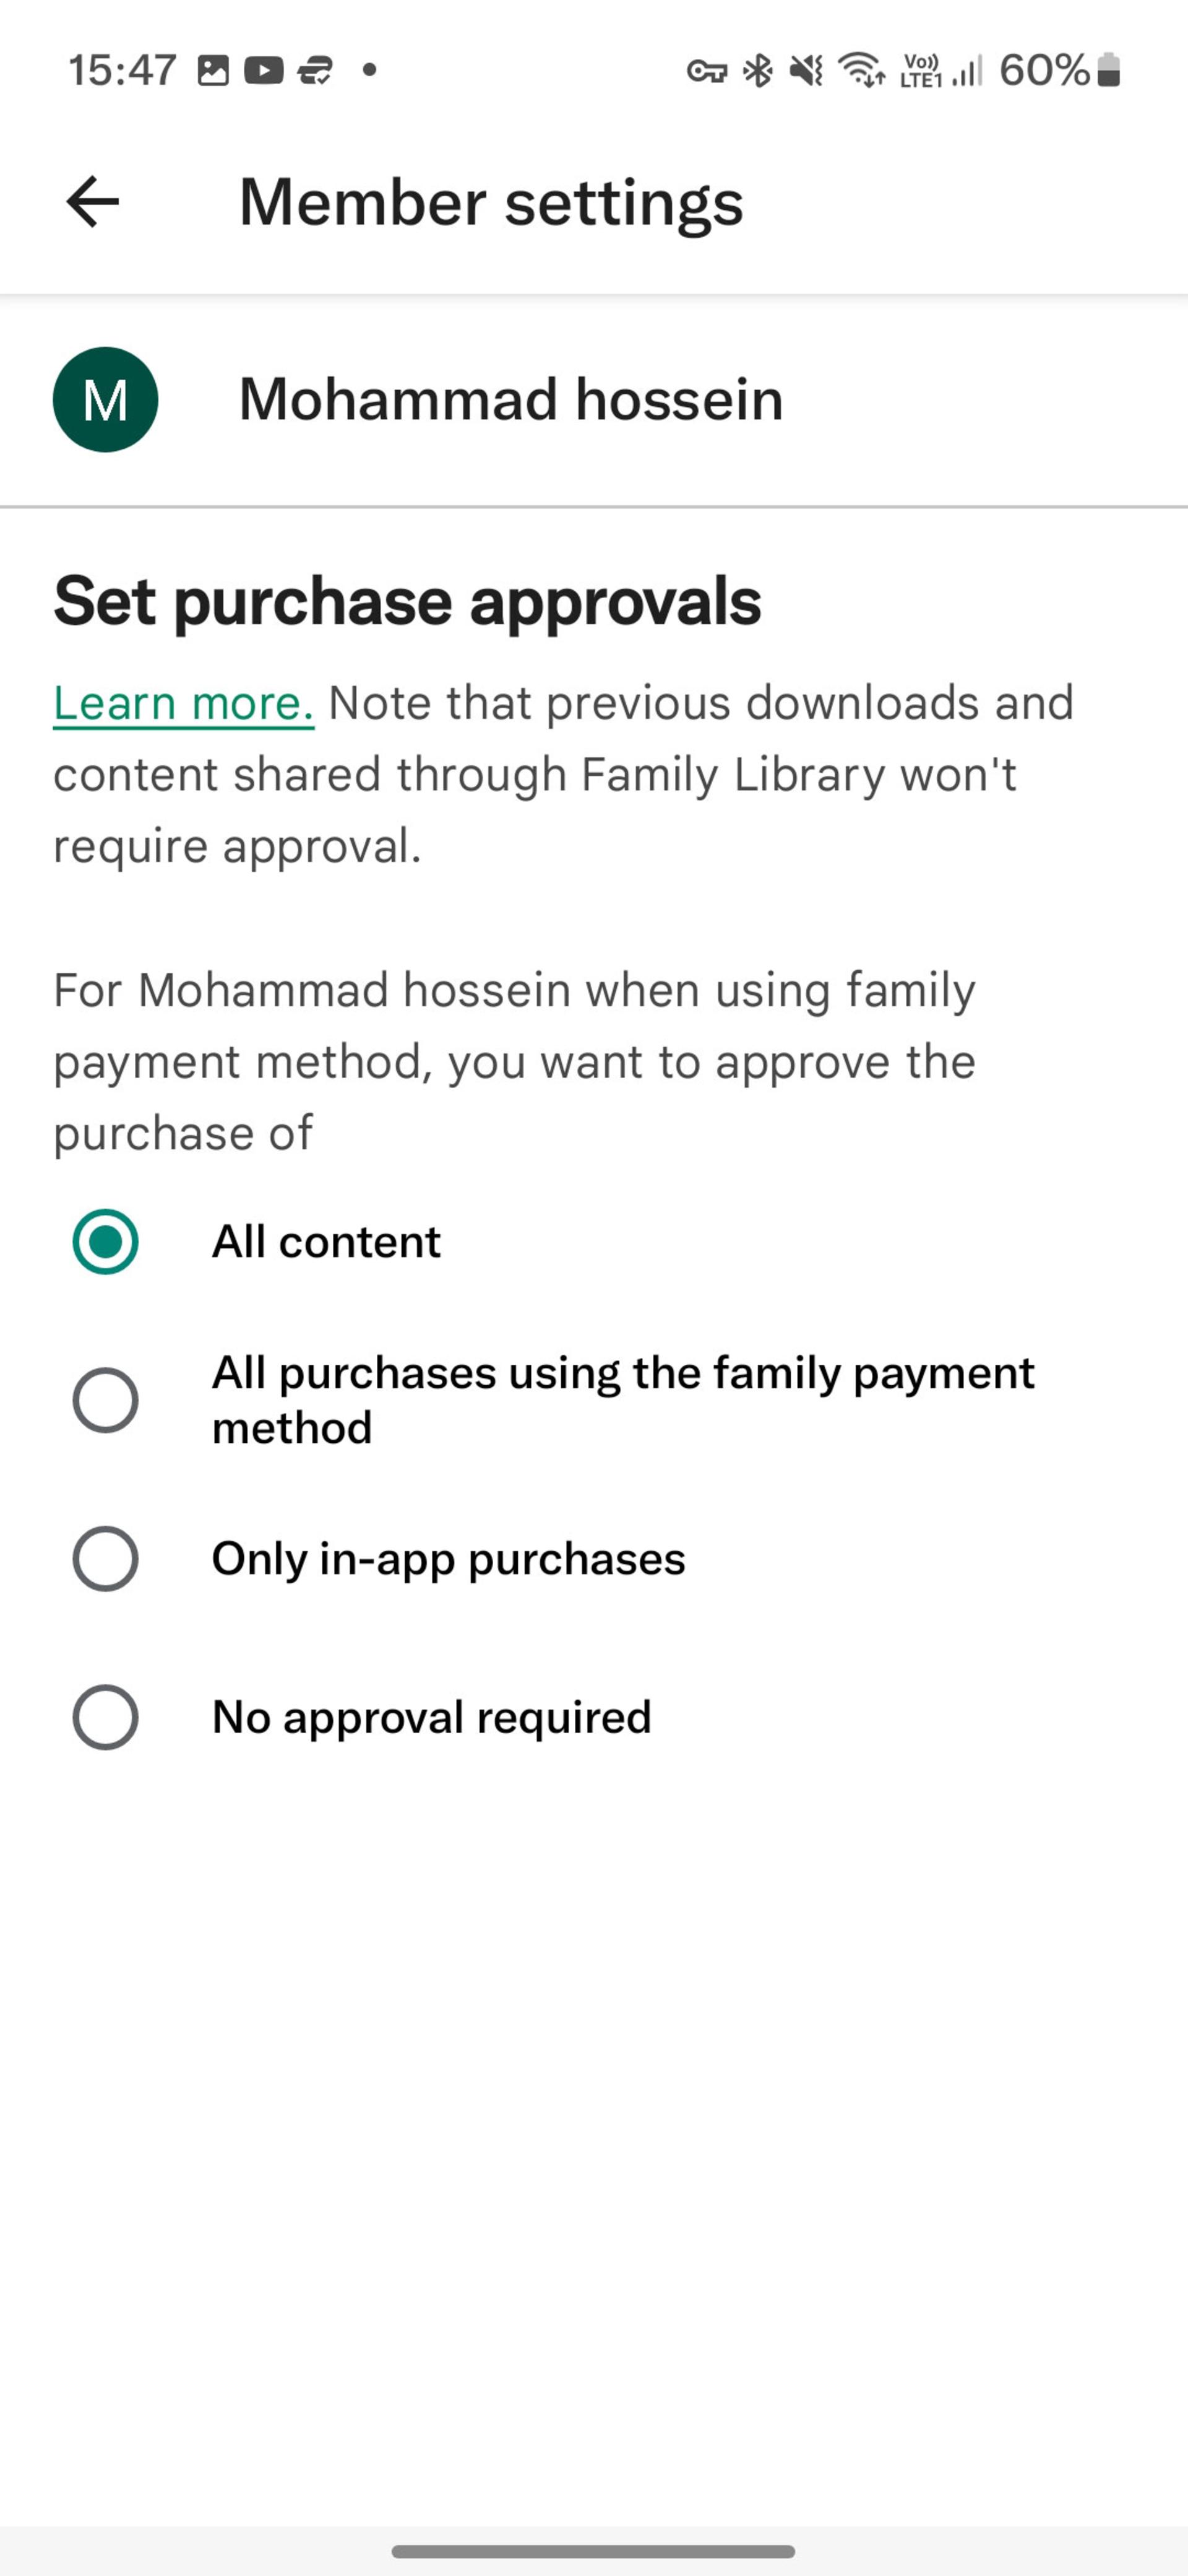
Task: Tap the battery icon in status bar
Action: (x=1108, y=70)
